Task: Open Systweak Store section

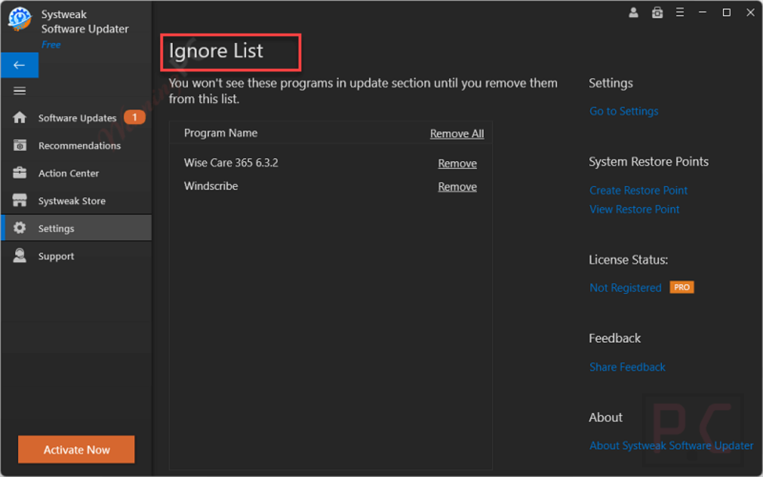Action: [x=76, y=201]
